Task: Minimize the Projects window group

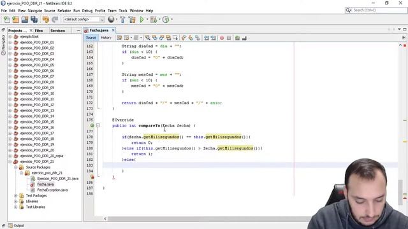Action: [78, 31]
